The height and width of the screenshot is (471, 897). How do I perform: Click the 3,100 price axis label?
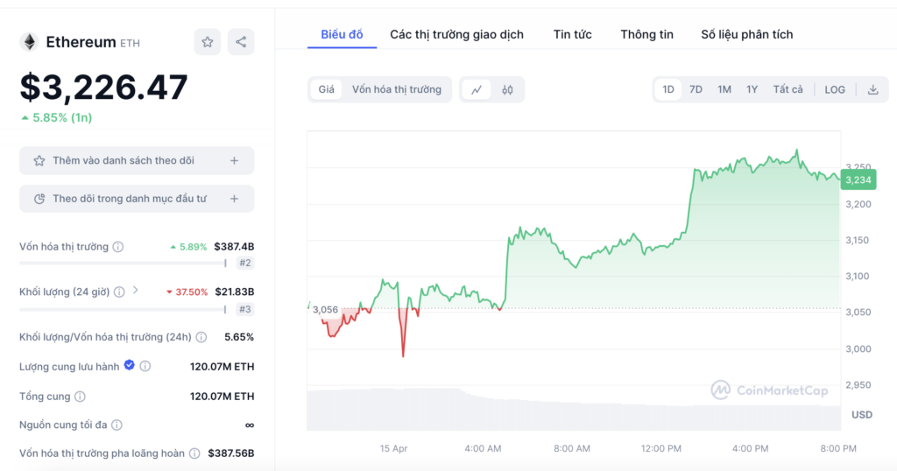(858, 276)
